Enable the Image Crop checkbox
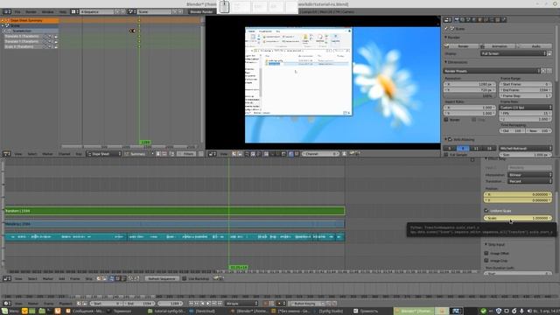This screenshot has height=315, width=560. [x=486, y=261]
